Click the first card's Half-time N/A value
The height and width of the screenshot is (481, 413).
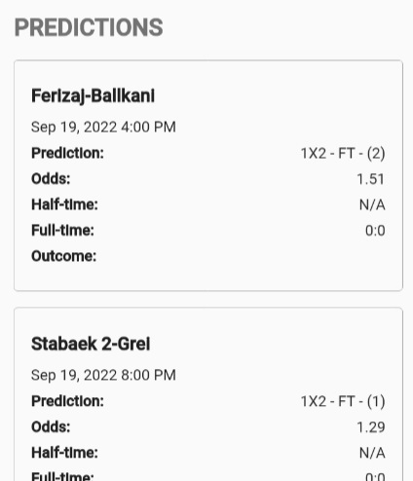(x=372, y=205)
